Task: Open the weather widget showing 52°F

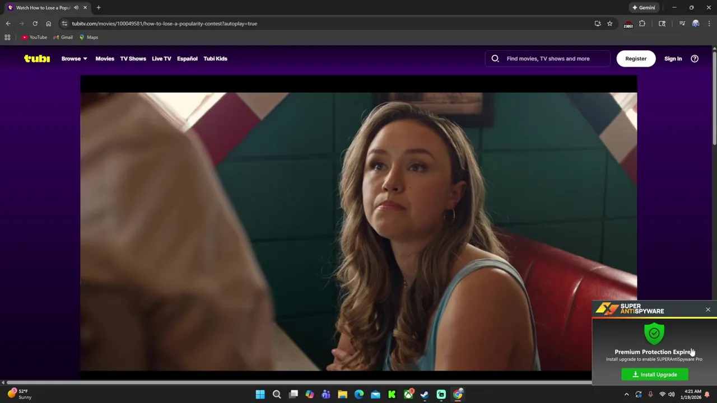Action: (x=20, y=394)
